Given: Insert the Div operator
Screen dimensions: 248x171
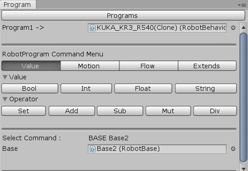Looking at the screenshot, I should [x=215, y=111].
